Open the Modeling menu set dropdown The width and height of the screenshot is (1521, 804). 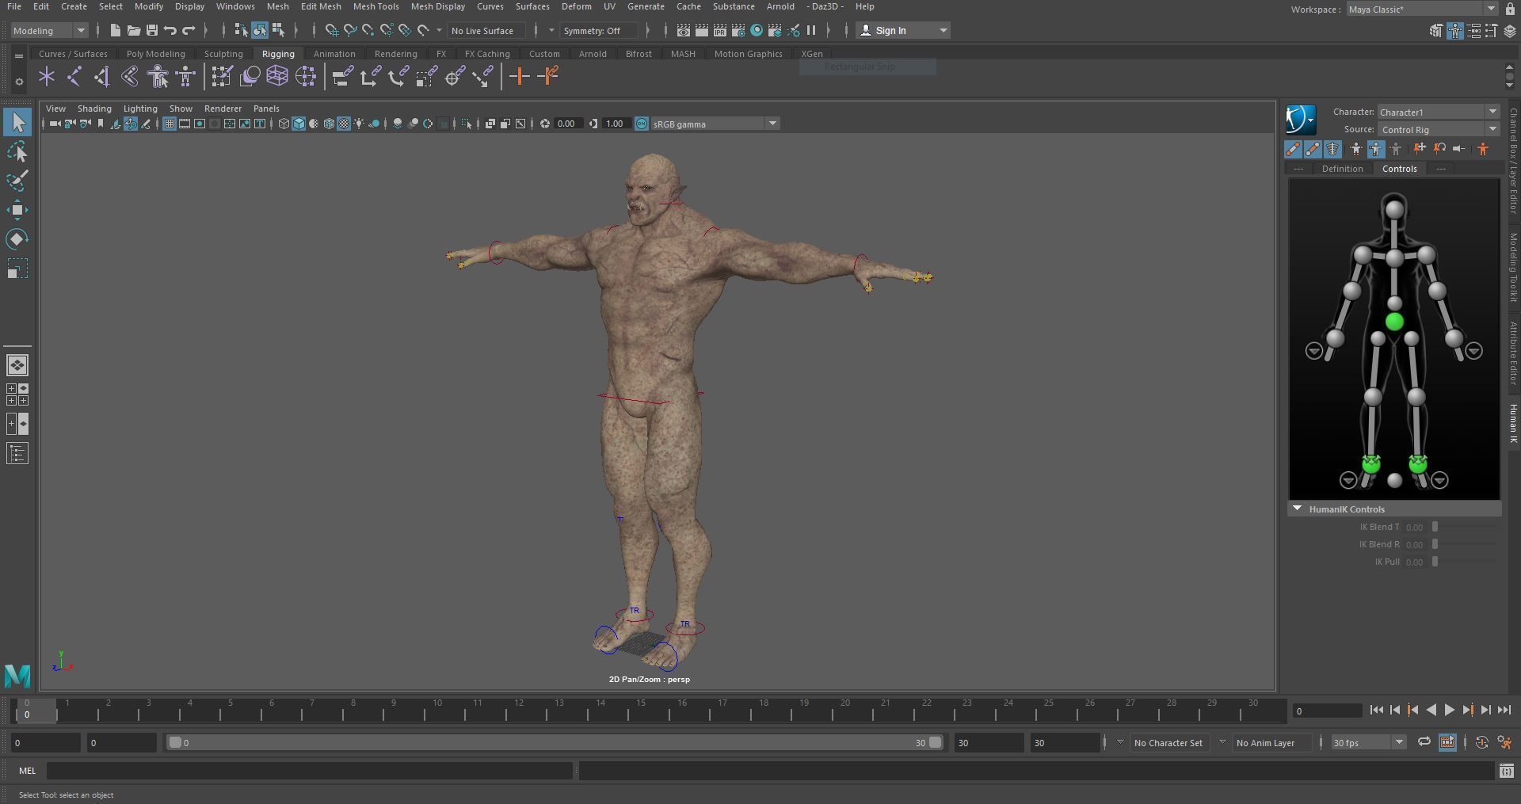point(49,30)
